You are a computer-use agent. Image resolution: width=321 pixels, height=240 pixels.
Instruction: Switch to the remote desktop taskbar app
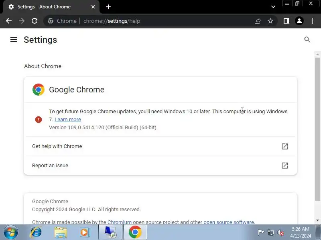pos(110,232)
